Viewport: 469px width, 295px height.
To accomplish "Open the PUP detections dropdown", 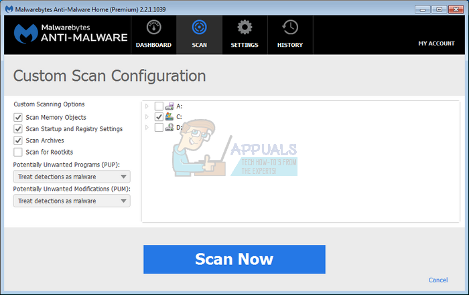I will click(72, 177).
